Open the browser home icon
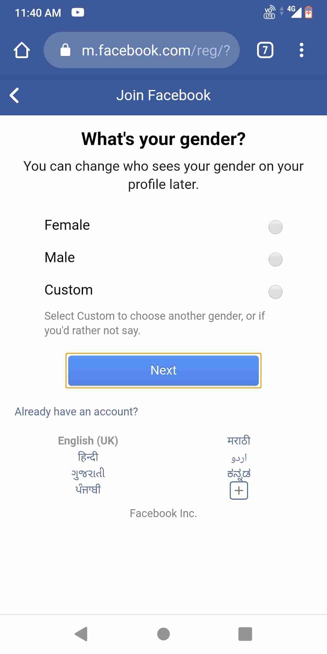This screenshot has width=327, height=654. 21,50
